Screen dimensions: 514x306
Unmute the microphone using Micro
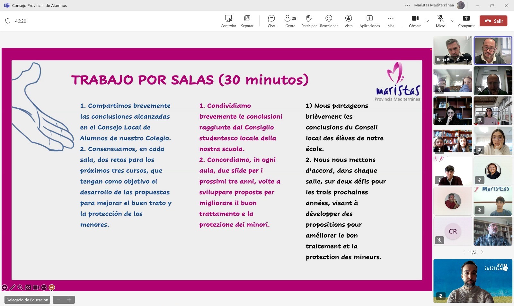tap(440, 21)
